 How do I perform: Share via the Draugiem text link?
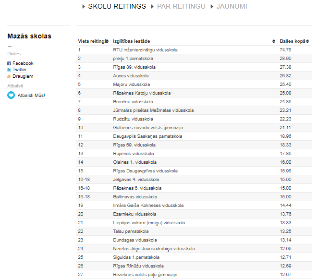point(23,76)
